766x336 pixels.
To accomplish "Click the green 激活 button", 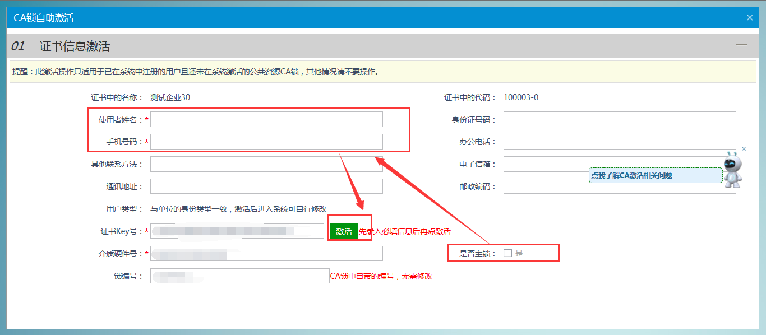I will click(x=344, y=231).
